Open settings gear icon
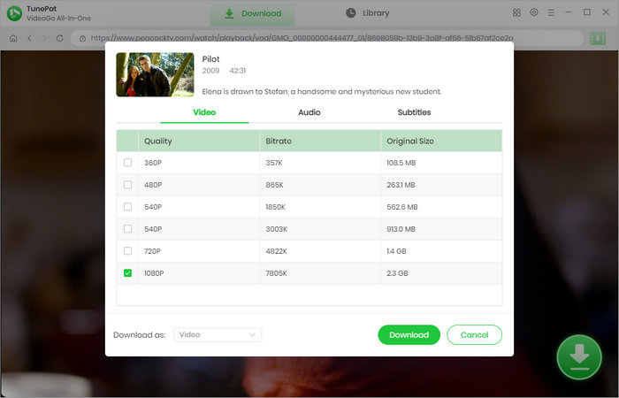This screenshot has width=619, height=398. [x=534, y=12]
